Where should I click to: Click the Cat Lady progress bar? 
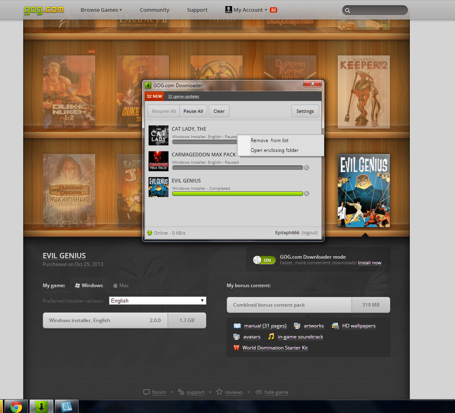205,142
